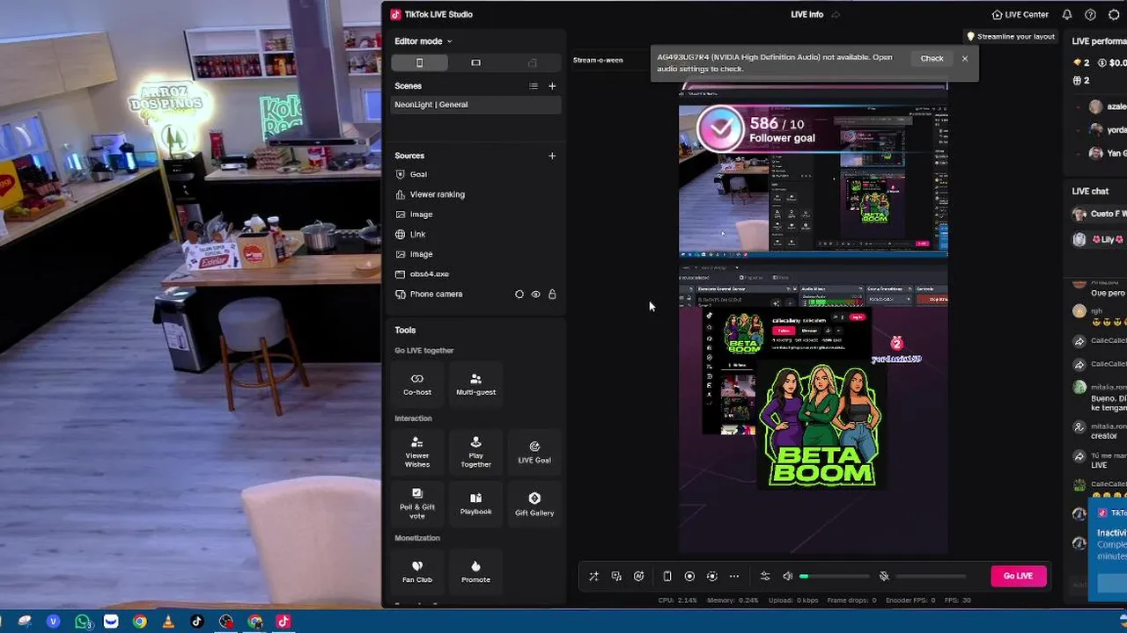The height and width of the screenshot is (633, 1127).
Task: Open the Editor mode dropdown
Action: pyautogui.click(x=423, y=41)
